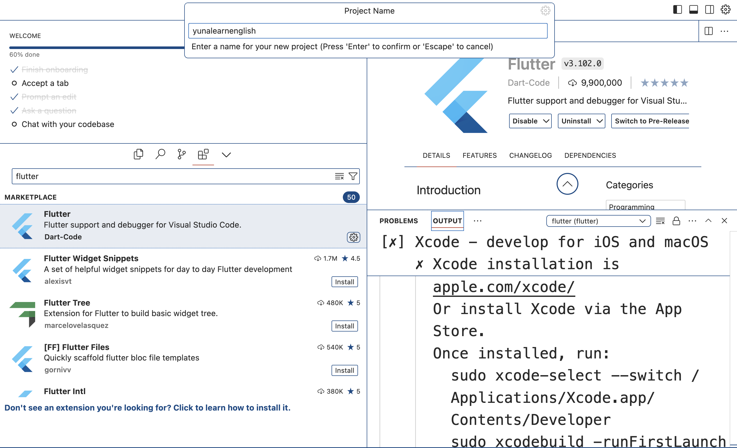The width and height of the screenshot is (737, 448).
Task: Click the Project Name input field
Action: point(368,31)
